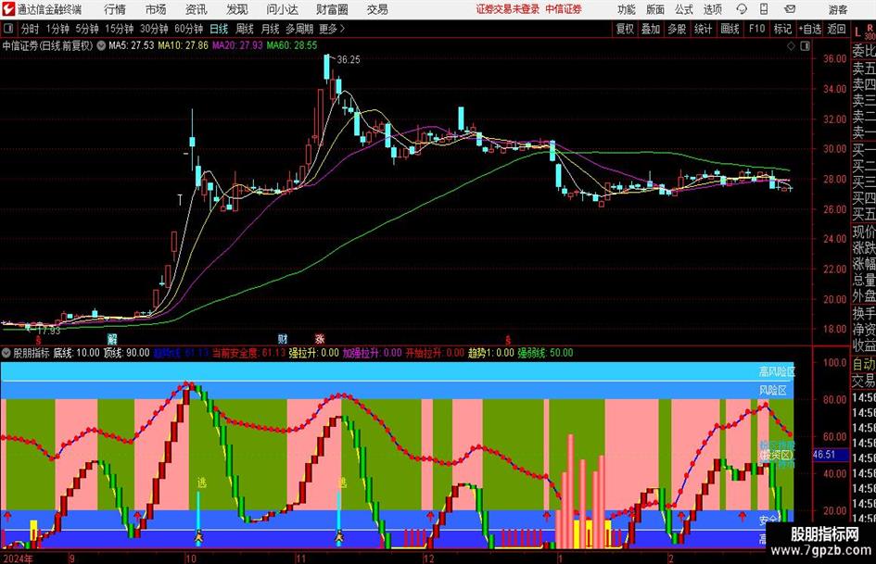The width and height of the screenshot is (876, 564).
Task: Open the 交易 menu
Action: [377, 9]
